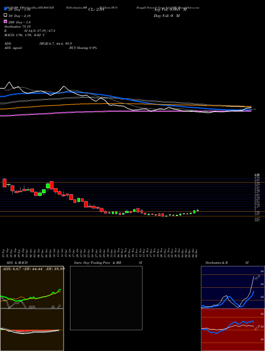This screenshot has height=351, width=265.
Task: Click the 'Intra Day Trading Price & MR' title
Action: 98,263
